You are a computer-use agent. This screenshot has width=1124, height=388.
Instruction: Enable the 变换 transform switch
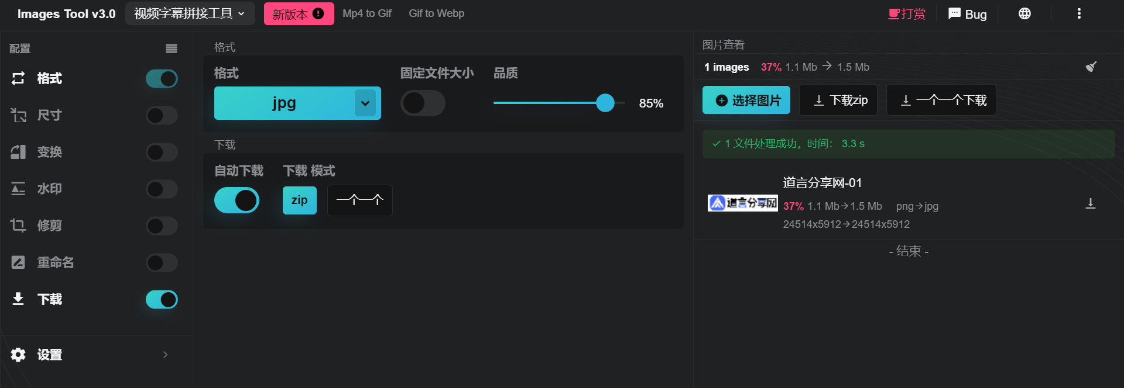pyautogui.click(x=162, y=152)
